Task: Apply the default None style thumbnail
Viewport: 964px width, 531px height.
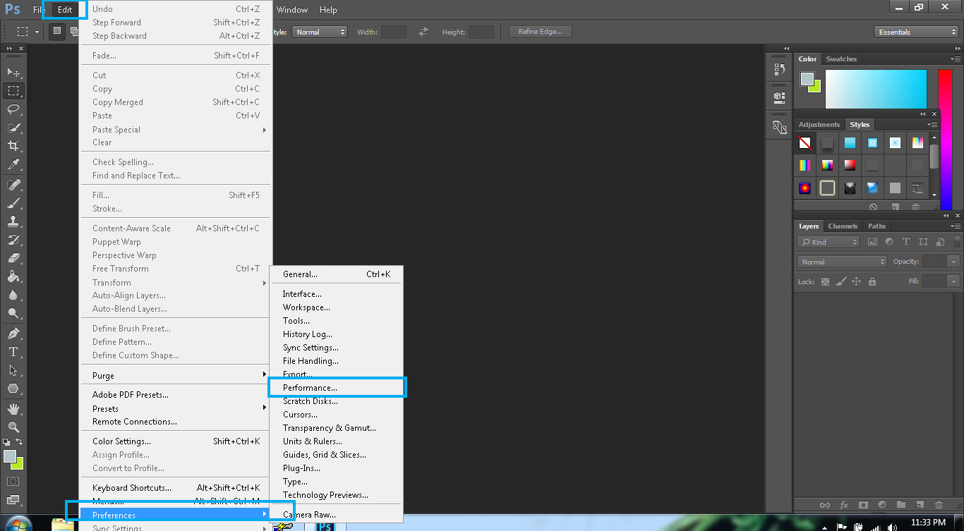Action: pyautogui.click(x=805, y=143)
